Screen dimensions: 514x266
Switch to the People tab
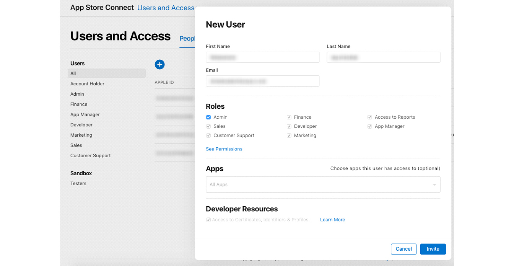coord(187,39)
